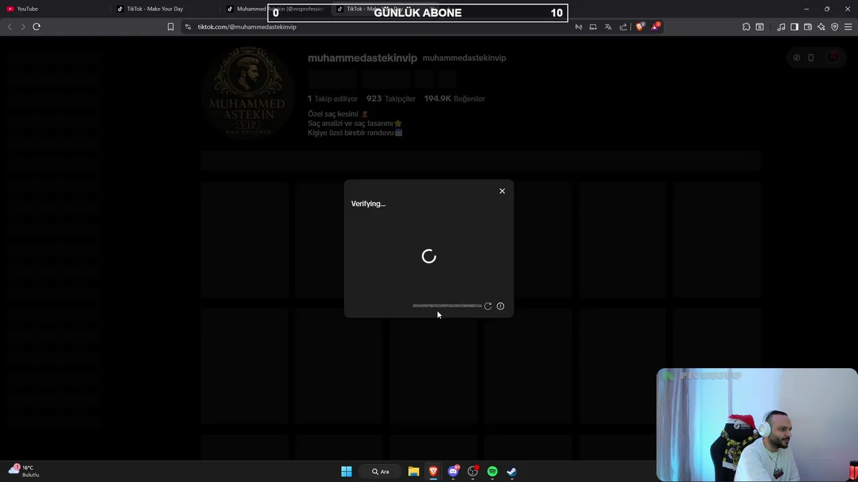This screenshot has height=482, width=858.
Task: Open tab search icon in toolbar
Action: click(x=759, y=27)
